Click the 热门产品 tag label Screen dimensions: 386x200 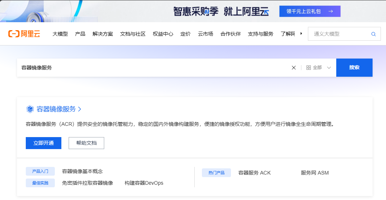tap(216, 173)
